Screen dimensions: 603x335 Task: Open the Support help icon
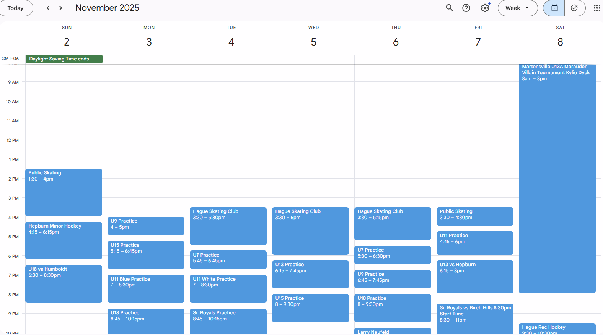pyautogui.click(x=466, y=8)
